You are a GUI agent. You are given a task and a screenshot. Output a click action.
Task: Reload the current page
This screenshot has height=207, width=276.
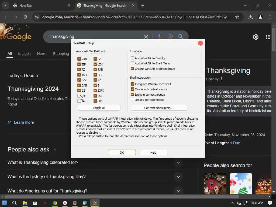25,17
